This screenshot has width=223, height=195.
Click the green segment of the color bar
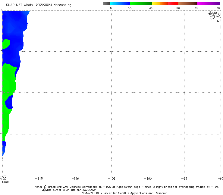click(x=141, y=4)
